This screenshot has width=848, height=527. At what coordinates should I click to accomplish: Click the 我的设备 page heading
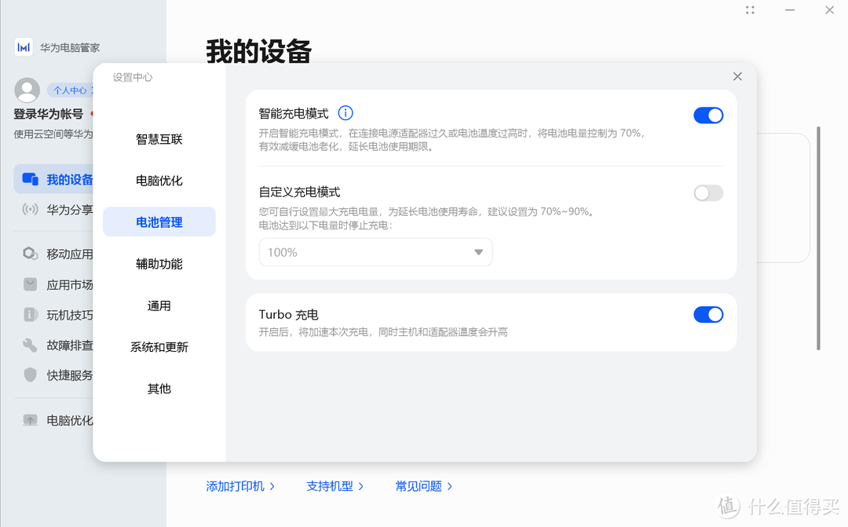[x=258, y=52]
